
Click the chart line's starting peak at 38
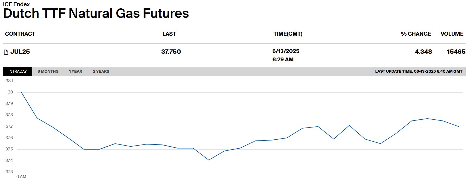(x=21, y=92)
